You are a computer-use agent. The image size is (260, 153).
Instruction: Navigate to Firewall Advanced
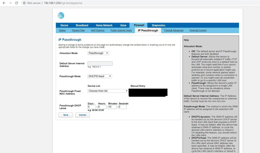174,30
